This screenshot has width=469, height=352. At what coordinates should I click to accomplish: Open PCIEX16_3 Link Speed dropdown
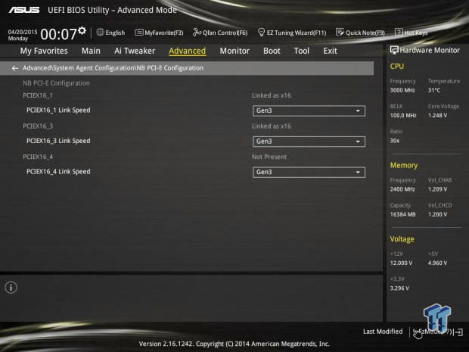pyautogui.click(x=309, y=142)
